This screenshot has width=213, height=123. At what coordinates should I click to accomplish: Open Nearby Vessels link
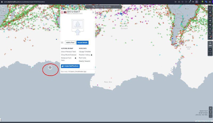(84, 61)
